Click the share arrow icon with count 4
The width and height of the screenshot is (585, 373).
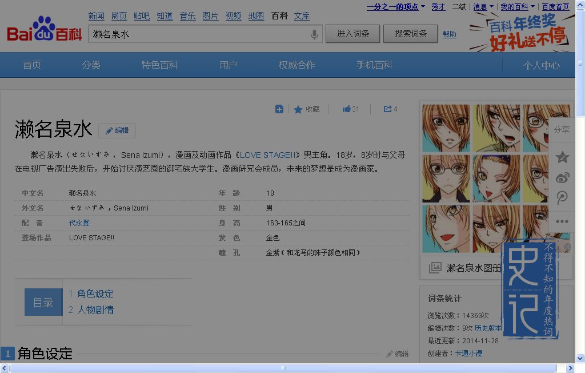[x=387, y=109]
